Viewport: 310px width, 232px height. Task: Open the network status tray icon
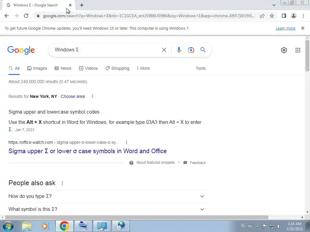[272, 226]
